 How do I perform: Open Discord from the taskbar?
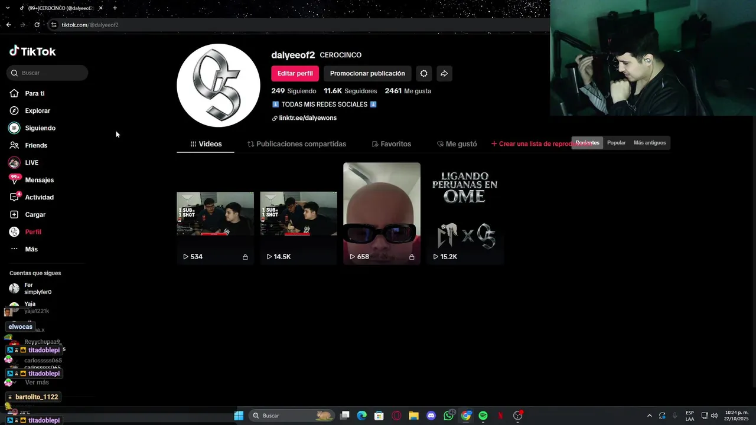[431, 416]
